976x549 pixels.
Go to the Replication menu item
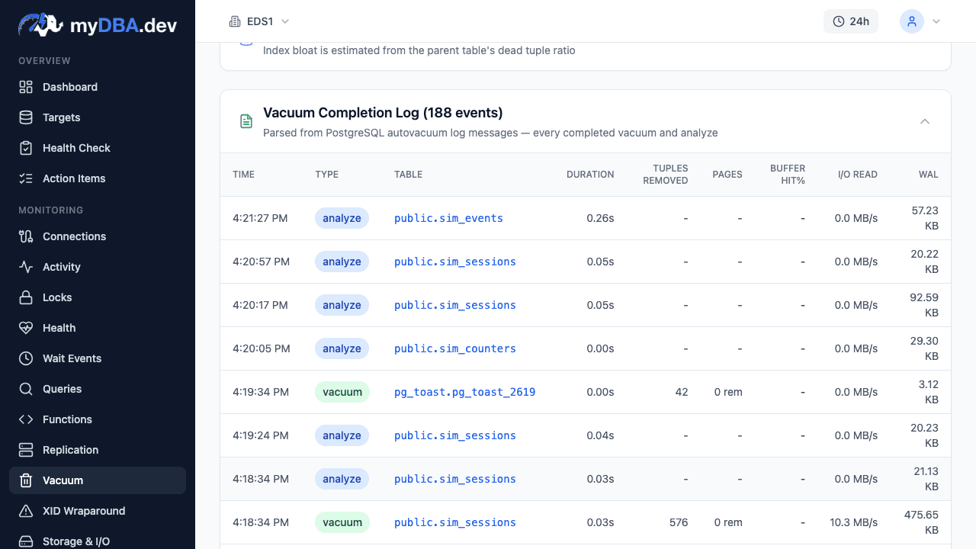coord(70,450)
